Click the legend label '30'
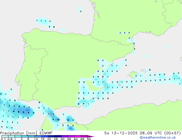Screen dimensions: 182x140 point(62,139)
